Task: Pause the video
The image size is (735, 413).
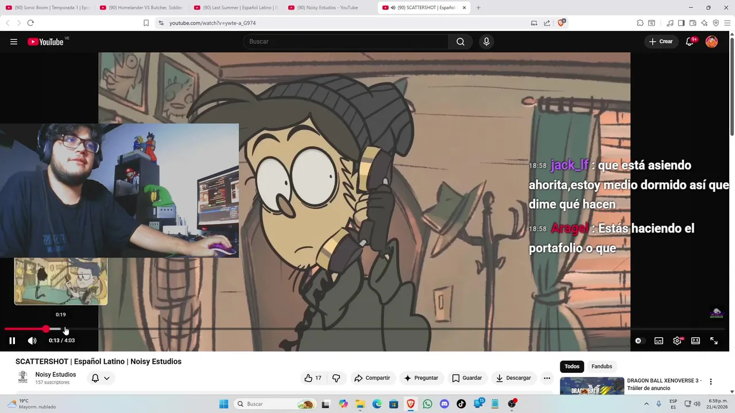Action: click(x=12, y=341)
